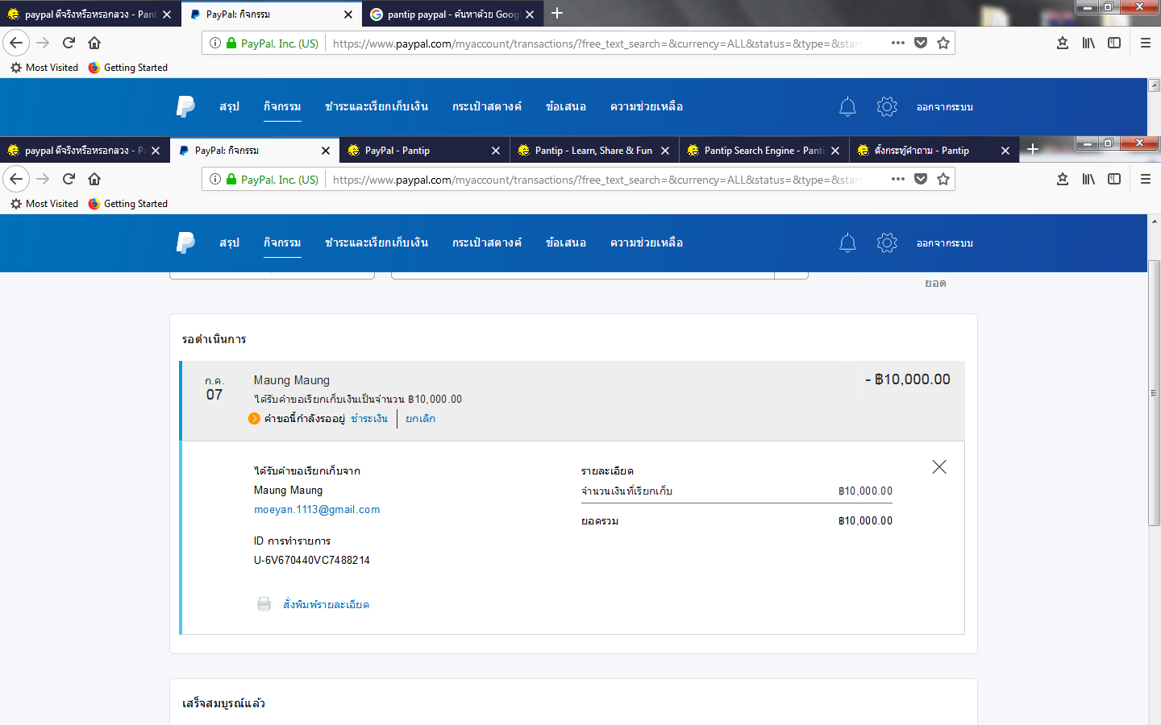Viewport: 1161px width, 725px height.
Task: Click 'Getting Started' bookmark in the back window
Action: pyautogui.click(x=128, y=68)
